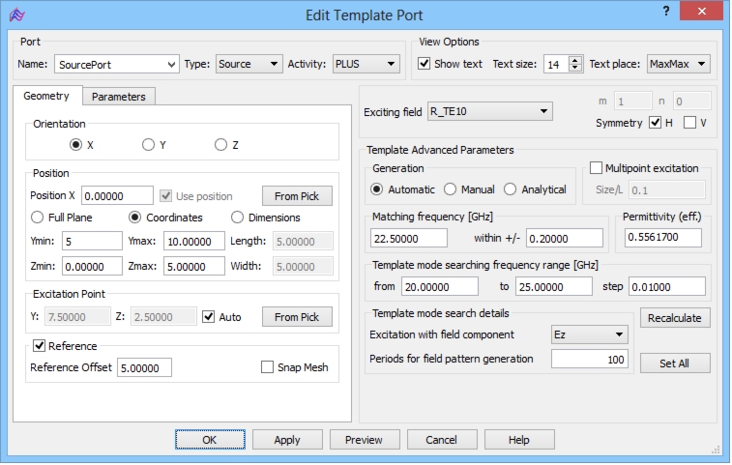Select the Geometry tab

coord(46,96)
